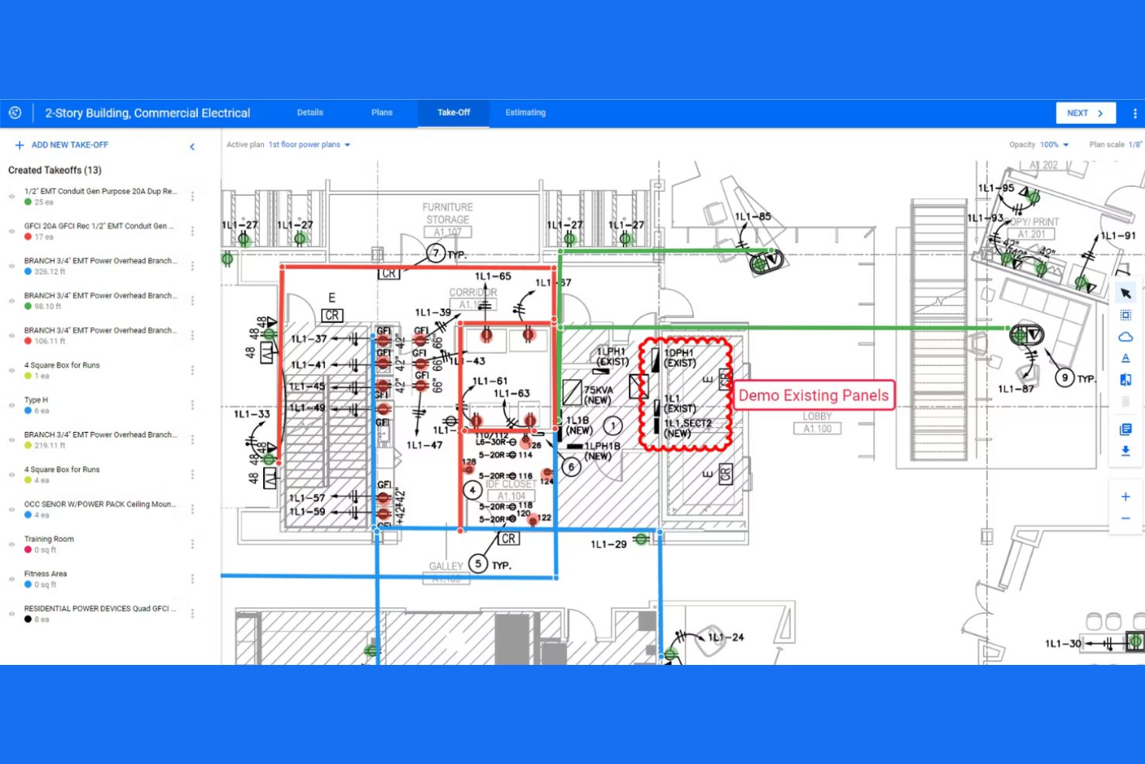Toggle options for the Type H takeoff

coord(192,404)
